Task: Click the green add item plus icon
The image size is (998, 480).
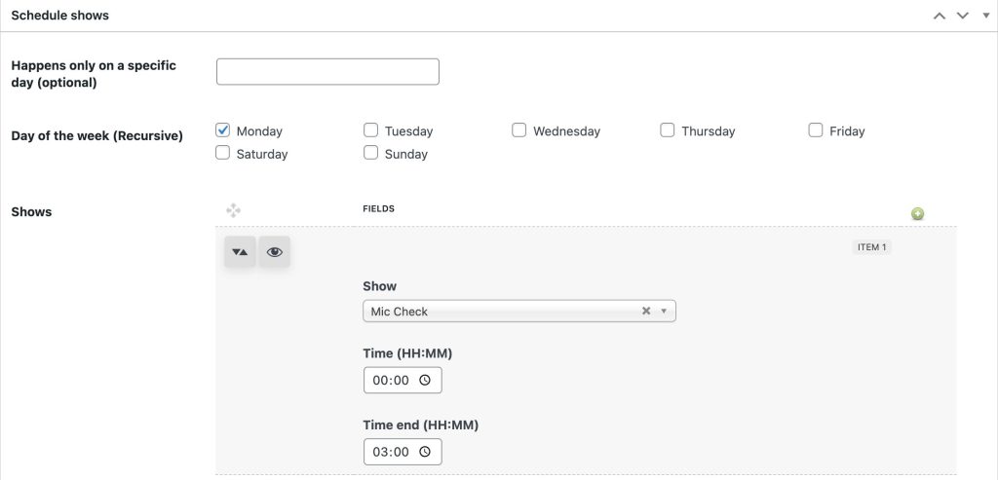Action: coord(917,214)
